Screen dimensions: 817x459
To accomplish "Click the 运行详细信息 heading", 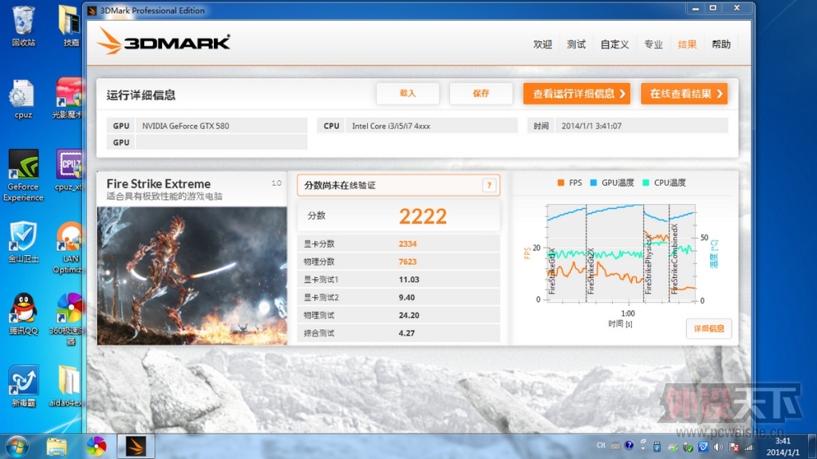I will [140, 96].
